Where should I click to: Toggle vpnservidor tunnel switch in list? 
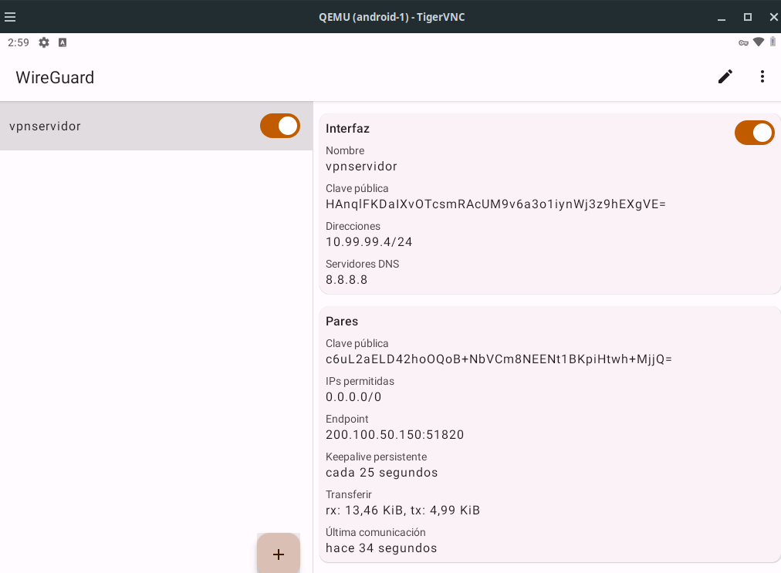pos(280,126)
